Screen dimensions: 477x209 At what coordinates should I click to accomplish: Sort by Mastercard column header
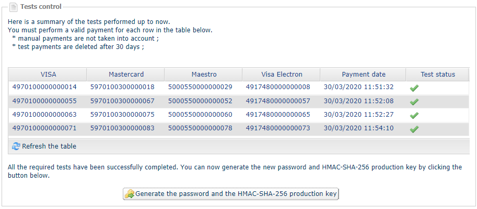coord(126,75)
